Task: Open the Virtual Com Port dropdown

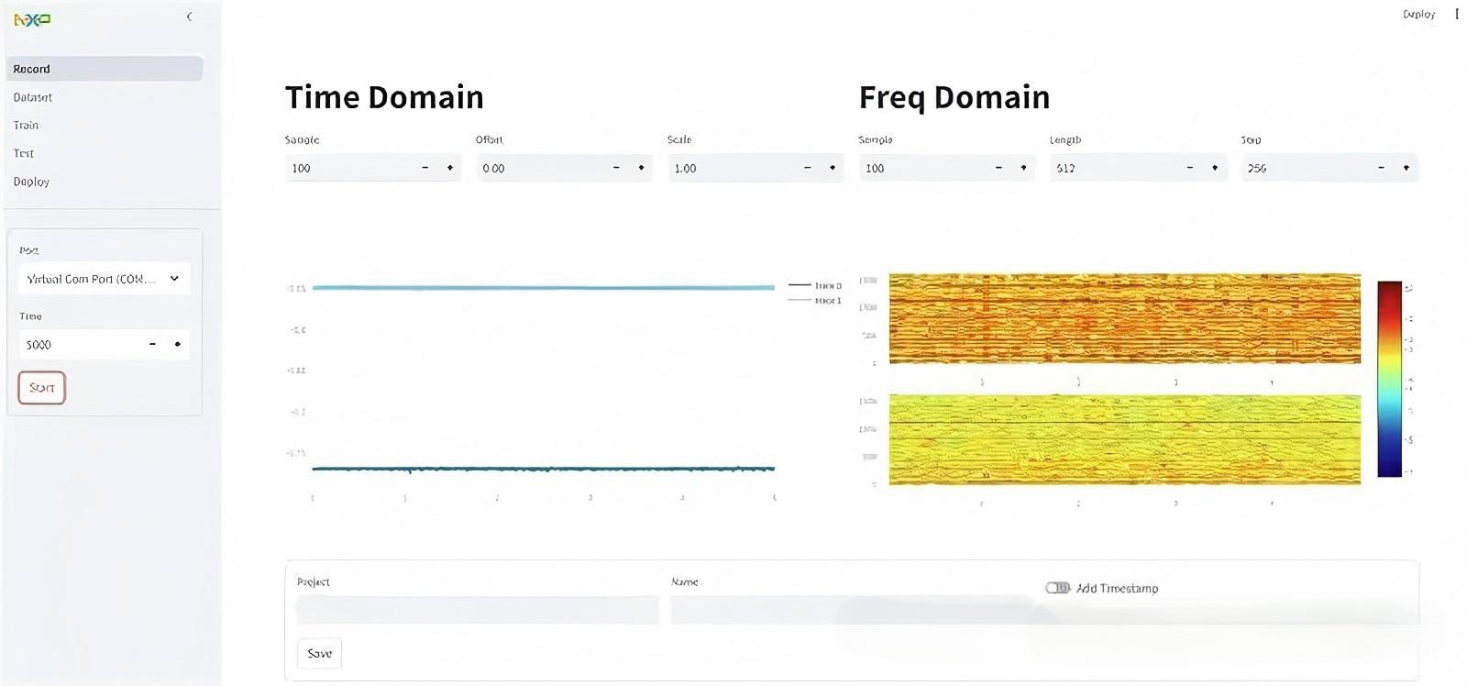Action: [x=104, y=279]
